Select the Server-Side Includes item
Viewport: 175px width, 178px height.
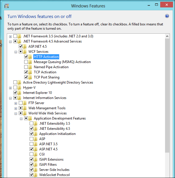[54, 170]
